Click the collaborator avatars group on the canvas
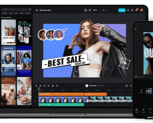 (x=51, y=35)
